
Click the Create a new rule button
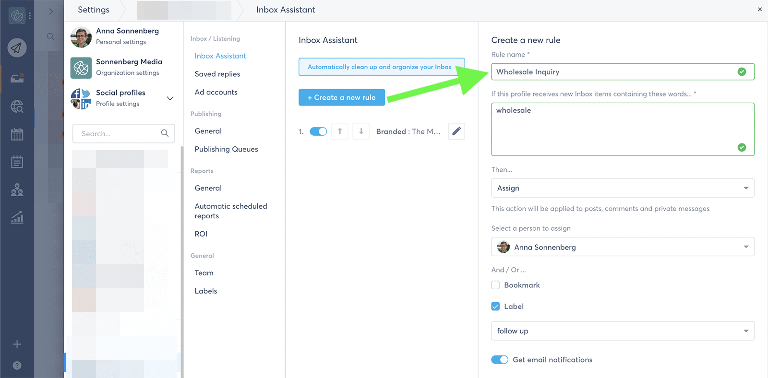pyautogui.click(x=342, y=97)
